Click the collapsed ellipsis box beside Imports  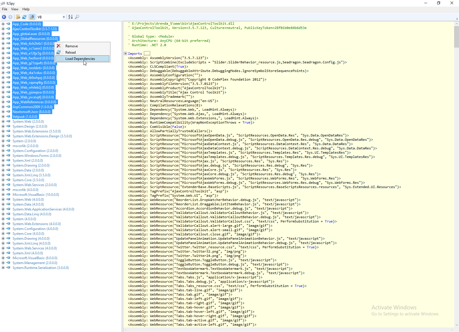(x=147, y=54)
